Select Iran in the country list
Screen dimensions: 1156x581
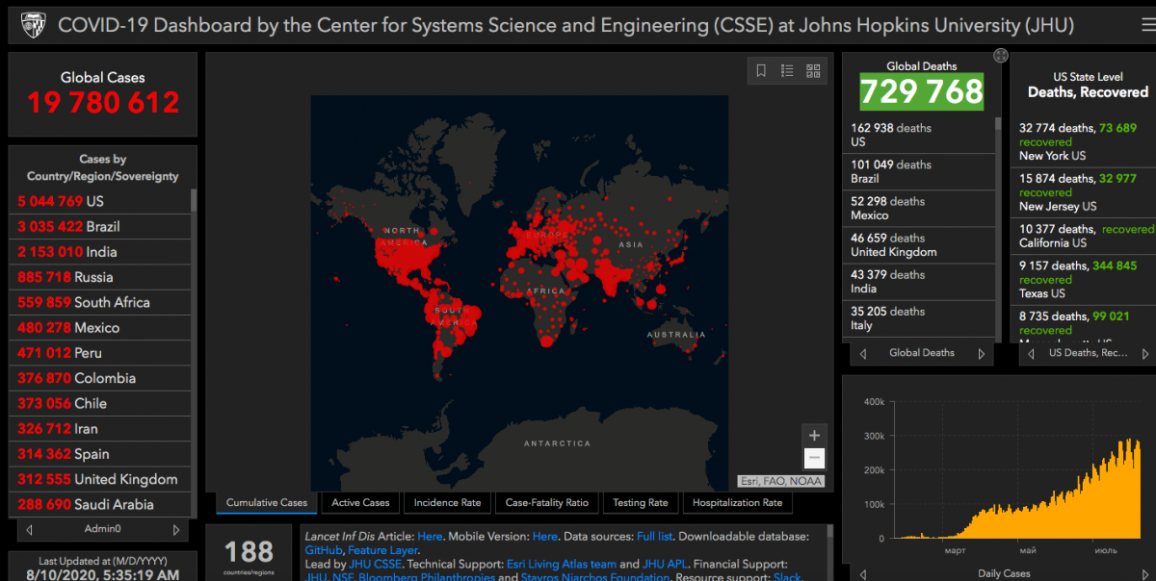coord(100,429)
